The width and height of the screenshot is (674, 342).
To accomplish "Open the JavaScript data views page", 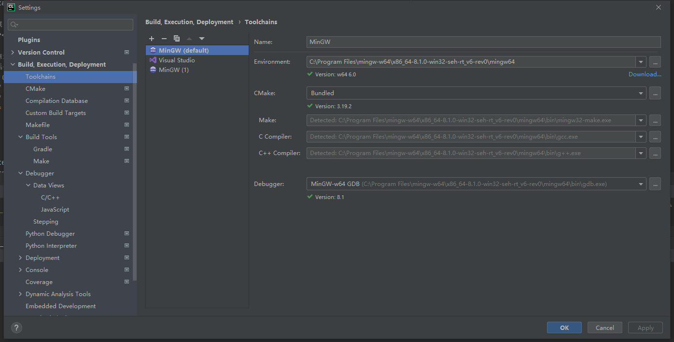I will click(55, 209).
